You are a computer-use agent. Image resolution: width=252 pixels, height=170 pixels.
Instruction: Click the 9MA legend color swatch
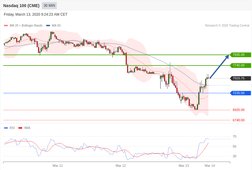[x=20, y=128]
